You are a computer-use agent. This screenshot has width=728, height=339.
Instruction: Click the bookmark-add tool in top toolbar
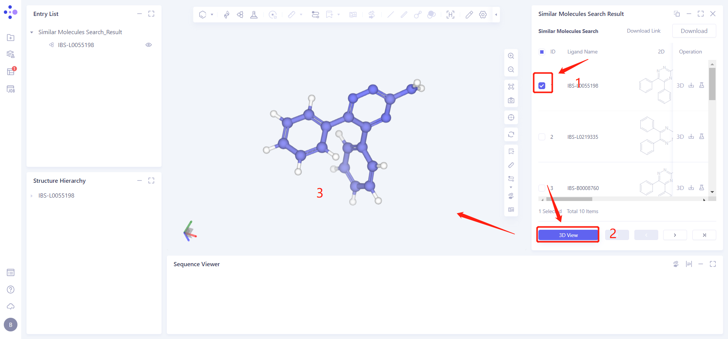point(329,14)
